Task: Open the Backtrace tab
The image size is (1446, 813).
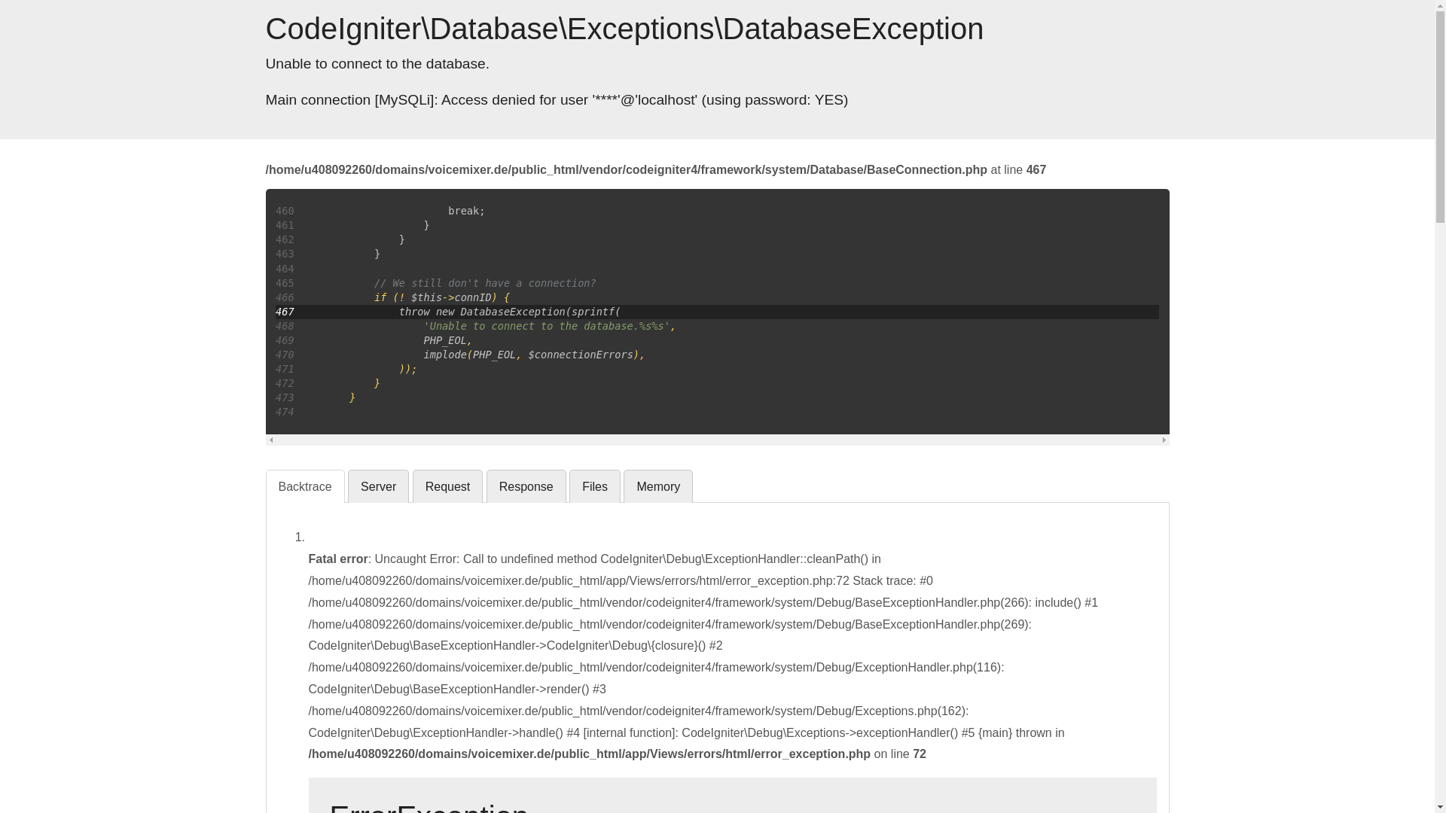Action: point(304,486)
